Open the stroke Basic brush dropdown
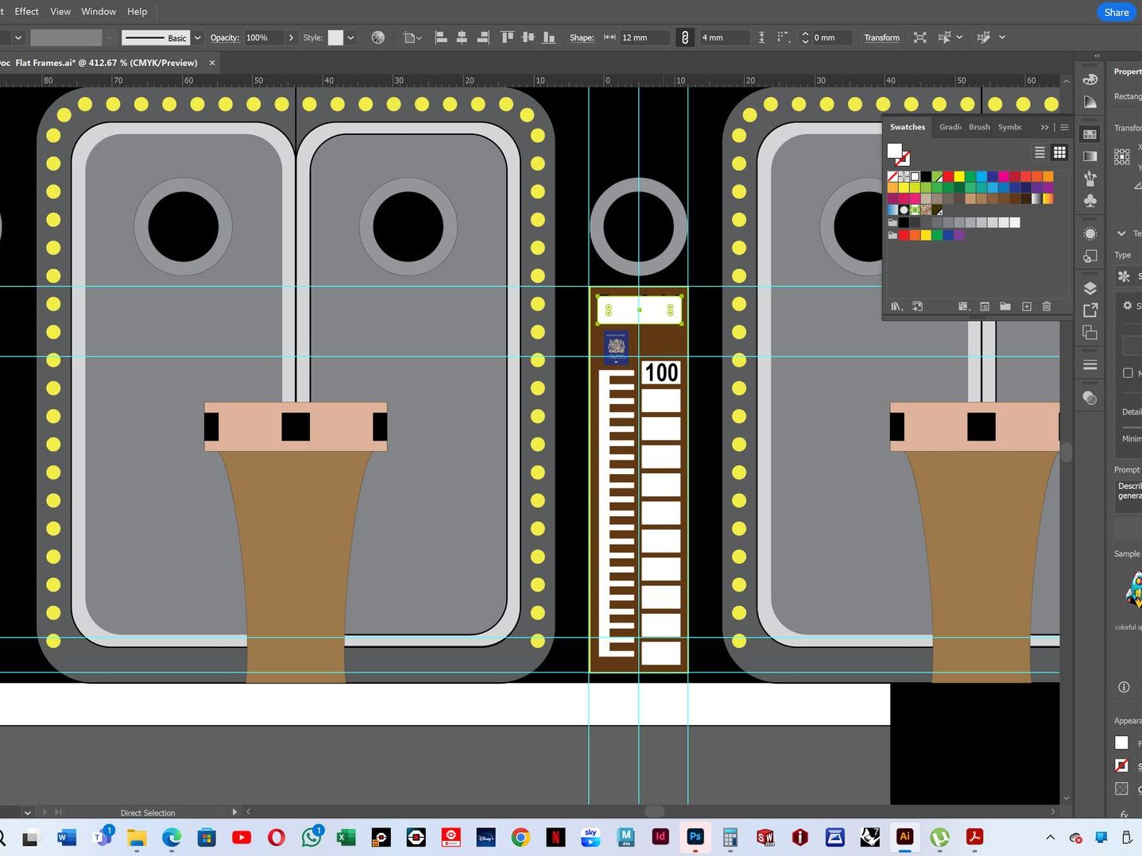 tap(197, 37)
